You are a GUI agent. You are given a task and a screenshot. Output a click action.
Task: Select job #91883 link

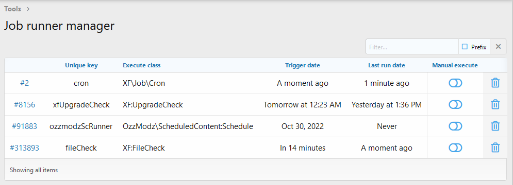(x=25, y=126)
